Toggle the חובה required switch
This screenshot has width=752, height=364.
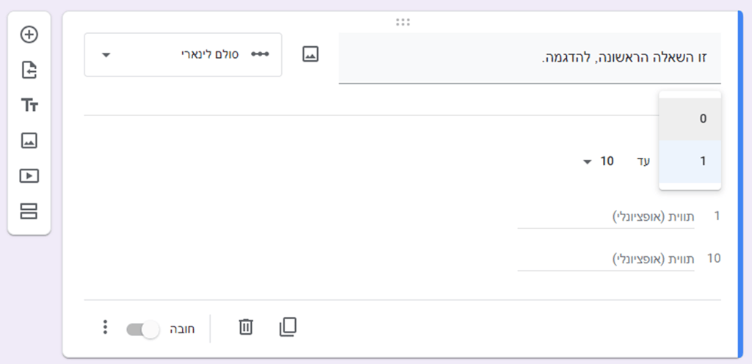(x=142, y=330)
